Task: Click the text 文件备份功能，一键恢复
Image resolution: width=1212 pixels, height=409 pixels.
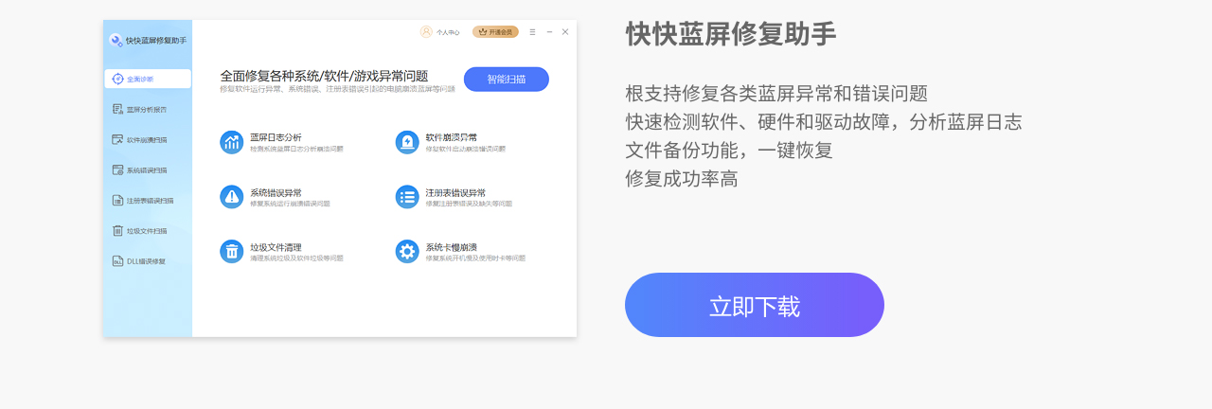Action: [729, 150]
